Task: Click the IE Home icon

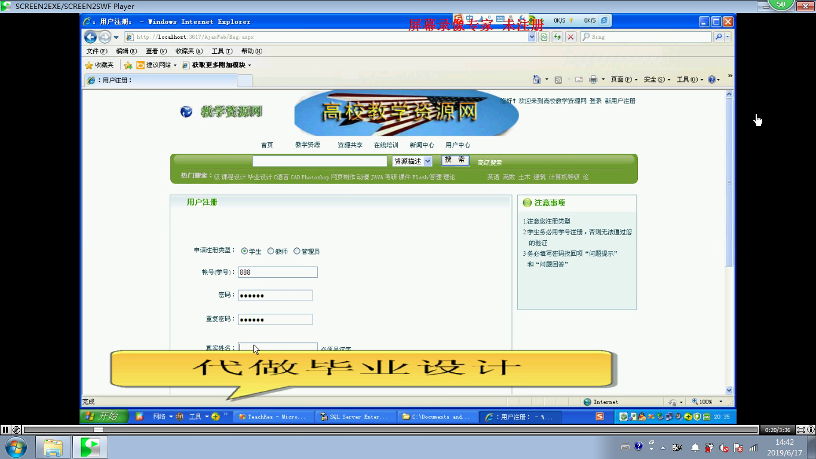Action: click(x=536, y=79)
